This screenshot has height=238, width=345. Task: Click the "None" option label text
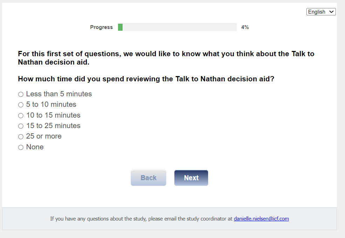click(35, 147)
